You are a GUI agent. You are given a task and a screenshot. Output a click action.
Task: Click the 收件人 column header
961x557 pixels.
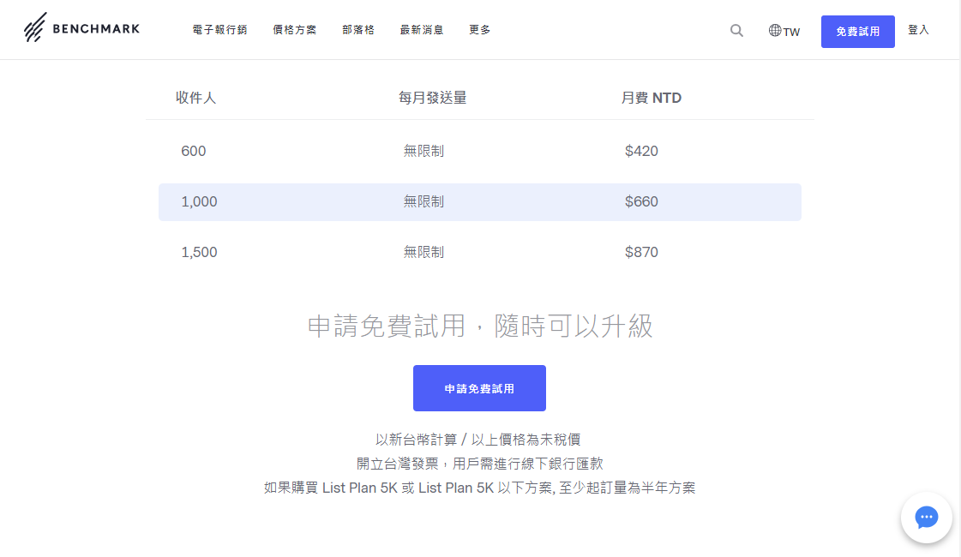click(x=195, y=98)
